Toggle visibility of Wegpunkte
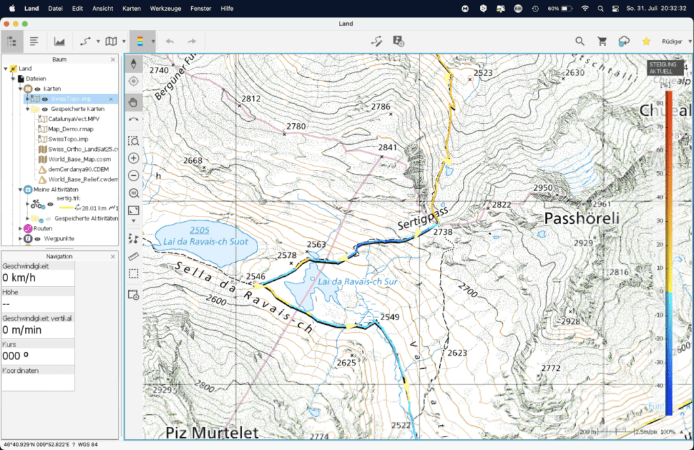694x450 pixels. 38,239
